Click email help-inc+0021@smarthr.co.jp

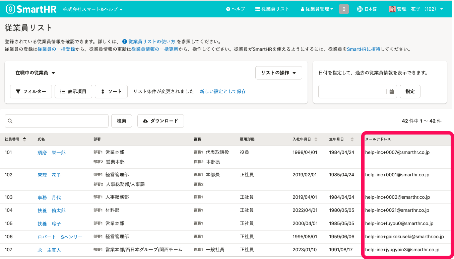[x=397, y=210]
